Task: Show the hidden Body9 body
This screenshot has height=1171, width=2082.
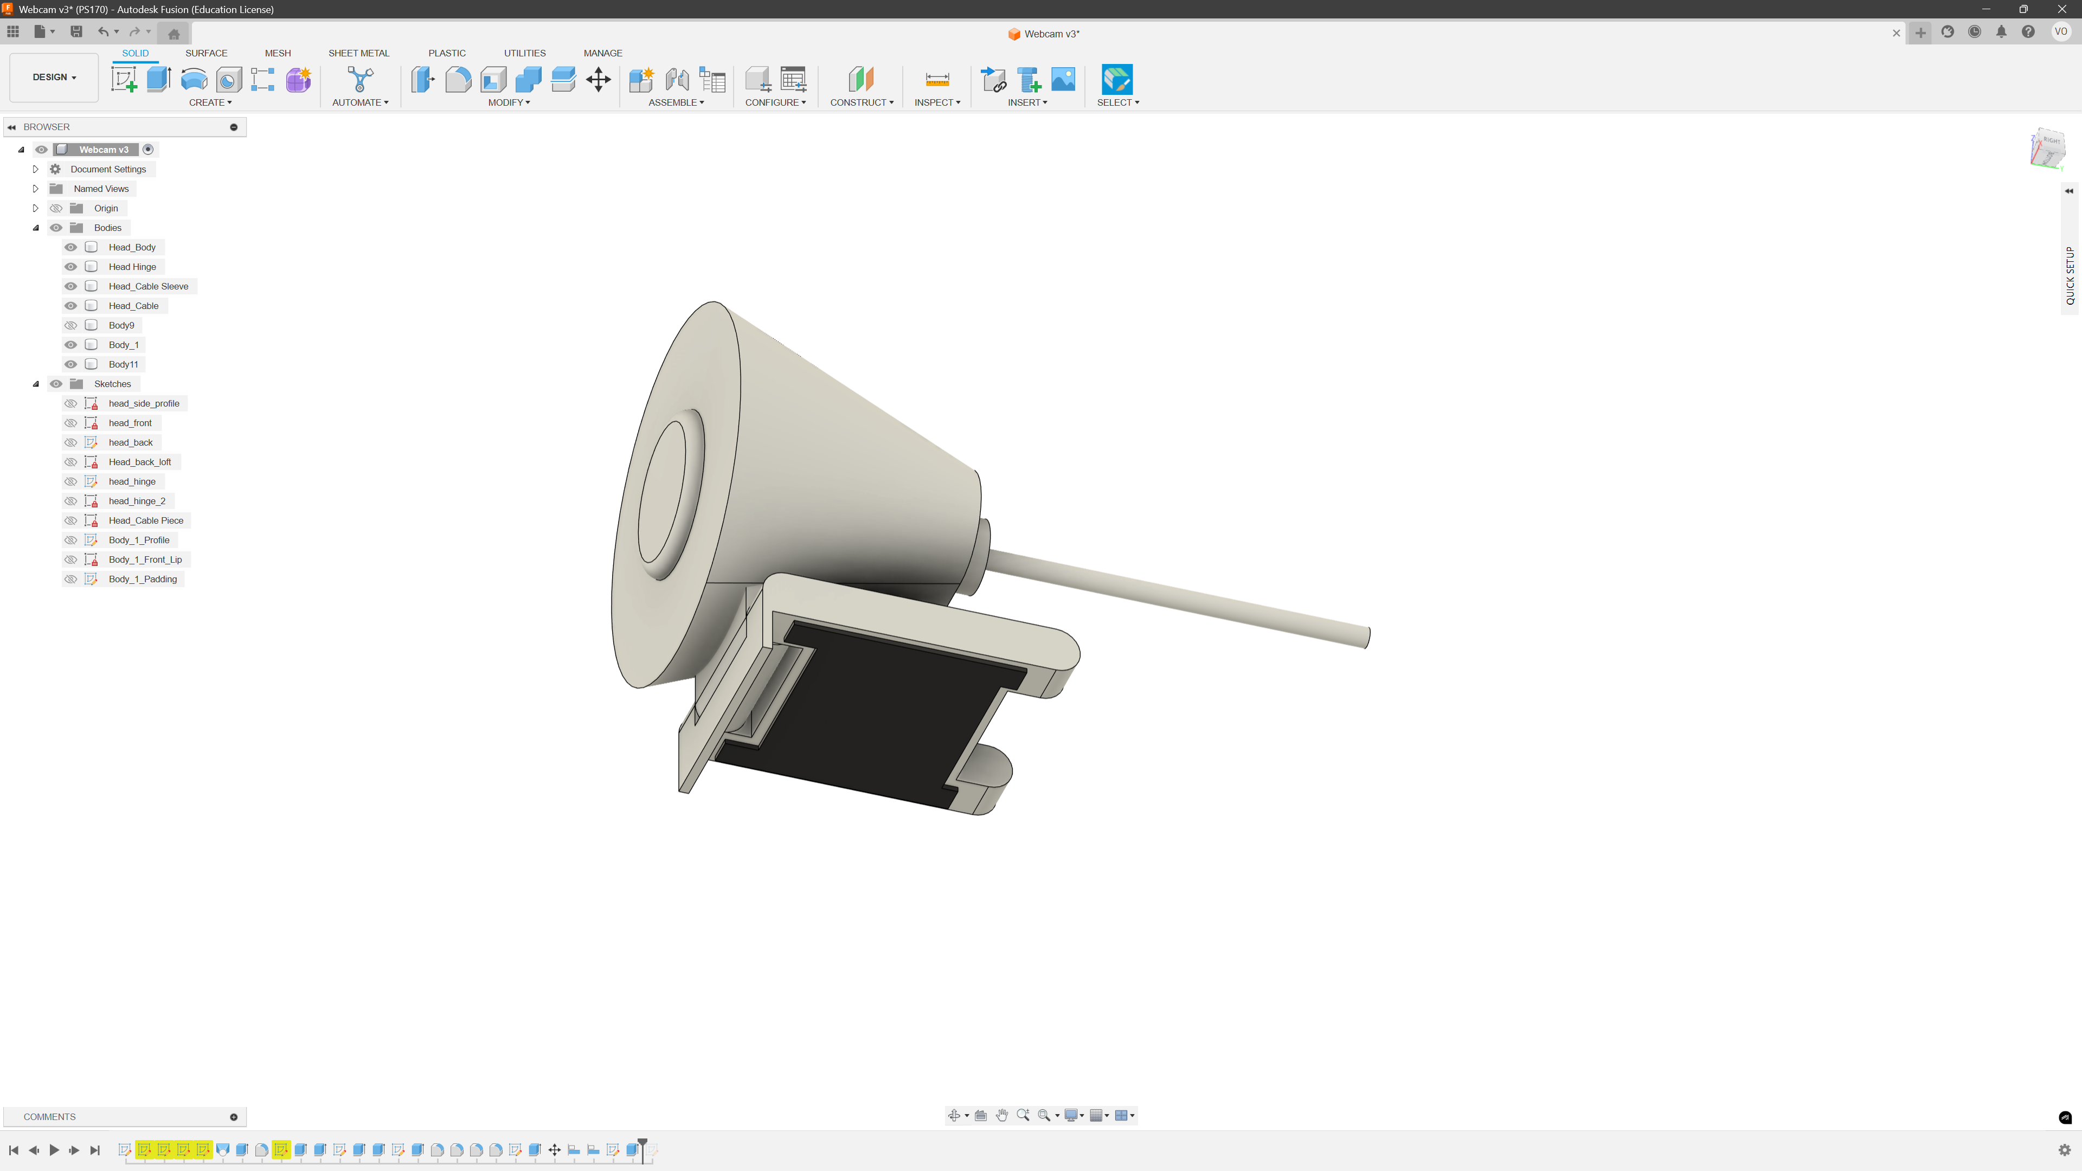Action: (71, 326)
